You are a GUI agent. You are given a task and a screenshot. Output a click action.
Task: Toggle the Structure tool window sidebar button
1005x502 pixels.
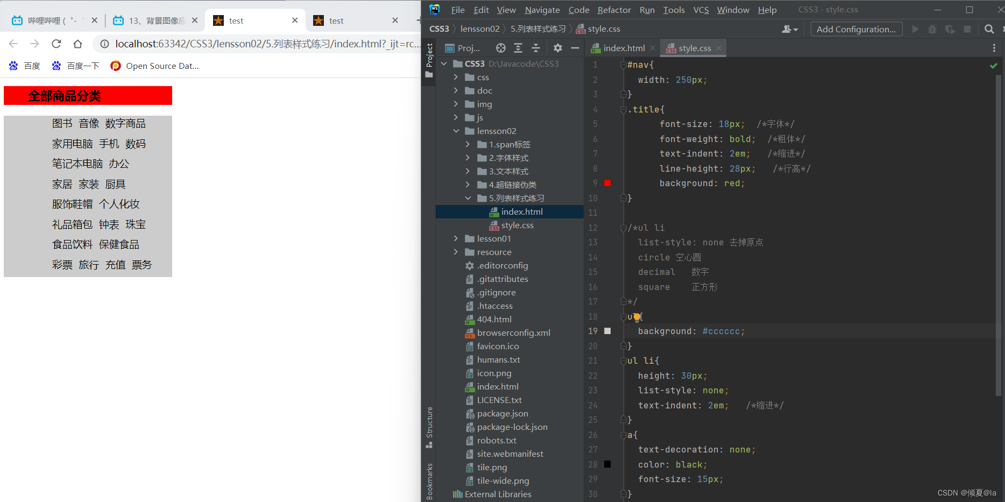tap(429, 427)
